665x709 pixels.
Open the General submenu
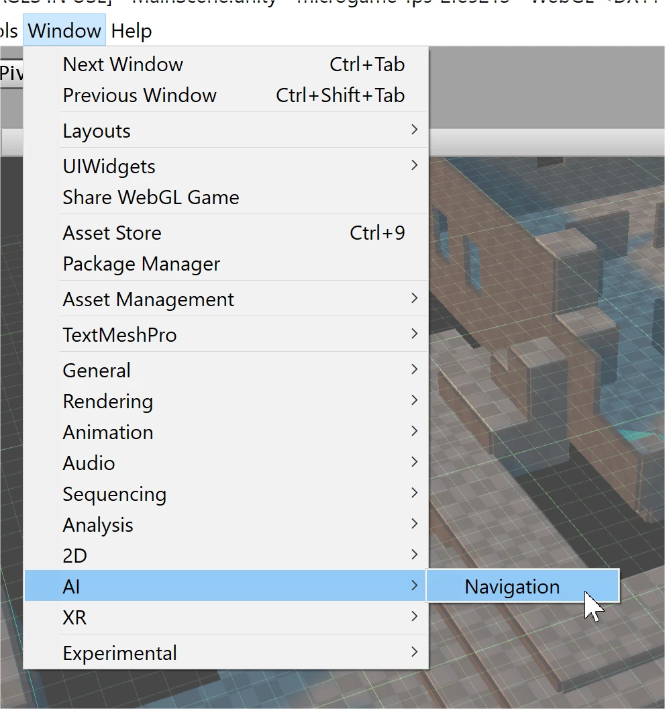pyautogui.click(x=226, y=371)
